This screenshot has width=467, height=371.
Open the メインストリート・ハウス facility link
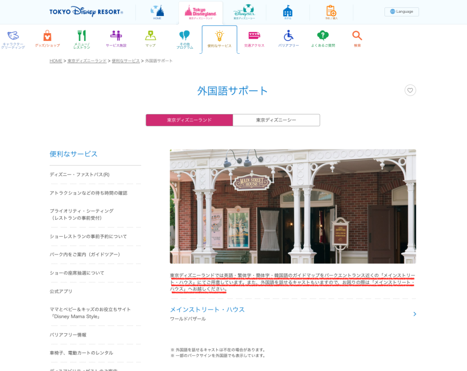[x=207, y=309]
